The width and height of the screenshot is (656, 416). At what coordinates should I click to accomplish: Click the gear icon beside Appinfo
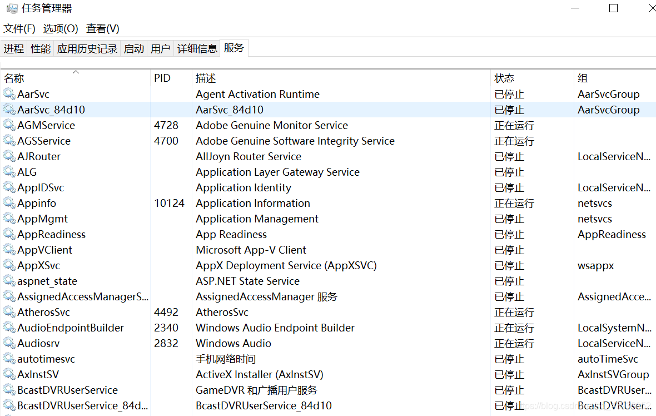(x=9, y=203)
